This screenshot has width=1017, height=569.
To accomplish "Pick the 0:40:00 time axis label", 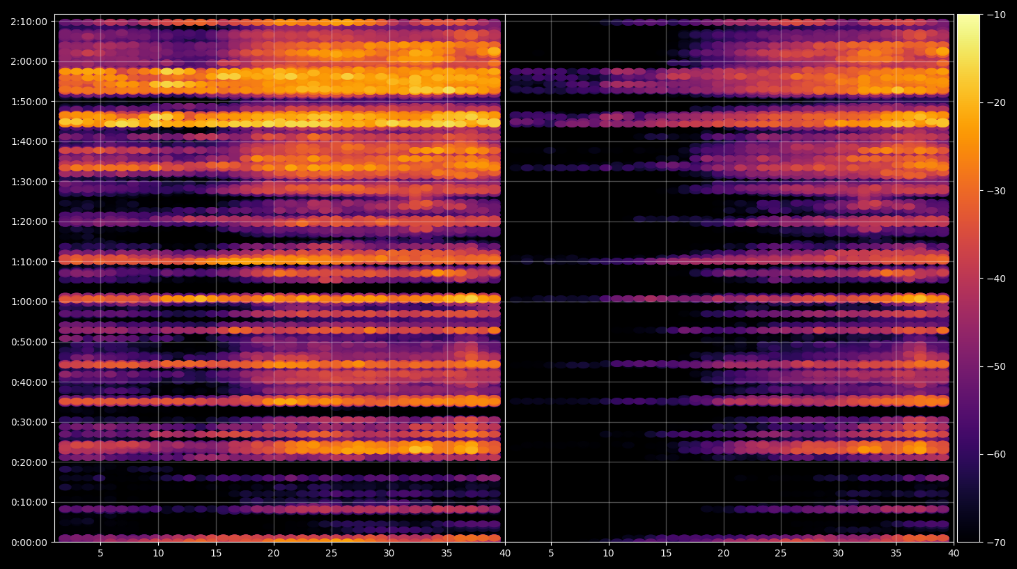I will click(29, 382).
